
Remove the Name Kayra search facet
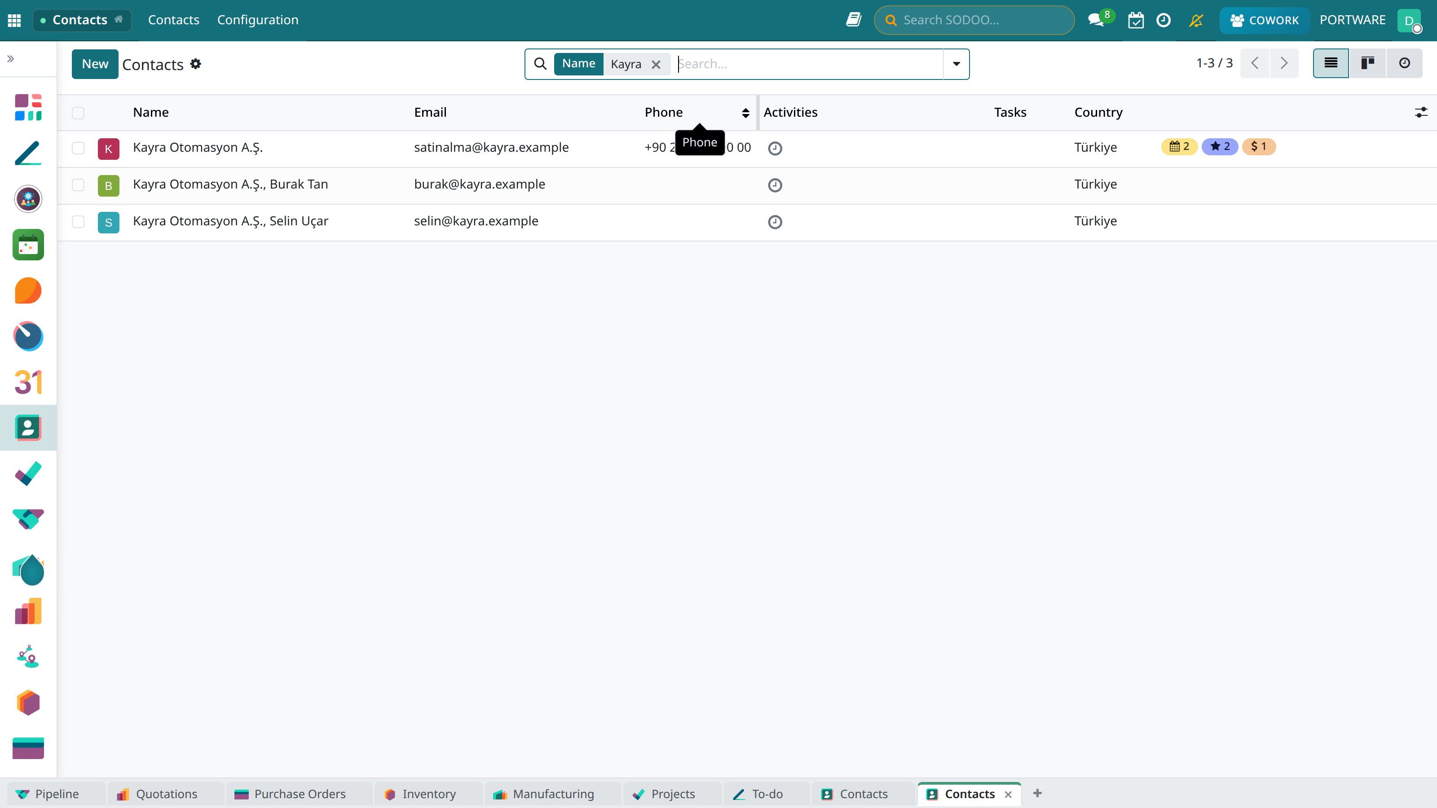656,64
